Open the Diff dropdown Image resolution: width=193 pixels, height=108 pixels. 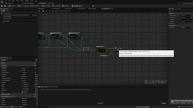click(20, 6)
